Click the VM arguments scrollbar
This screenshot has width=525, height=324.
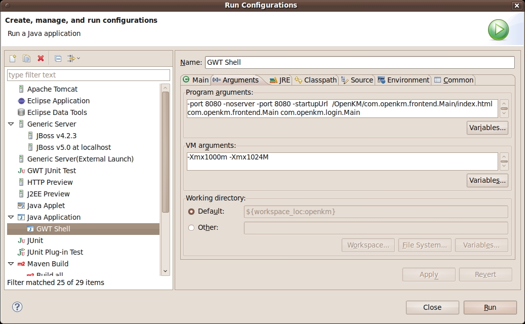pyautogui.click(x=504, y=161)
